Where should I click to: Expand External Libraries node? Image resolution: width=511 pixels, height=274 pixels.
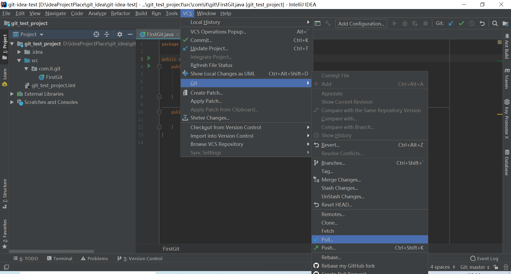(12, 94)
